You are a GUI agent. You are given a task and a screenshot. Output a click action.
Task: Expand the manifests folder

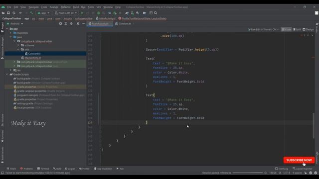[11, 33]
